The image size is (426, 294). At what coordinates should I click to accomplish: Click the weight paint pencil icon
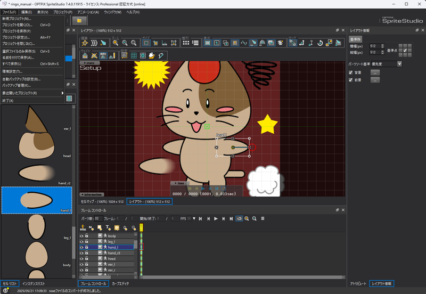click(x=112, y=56)
